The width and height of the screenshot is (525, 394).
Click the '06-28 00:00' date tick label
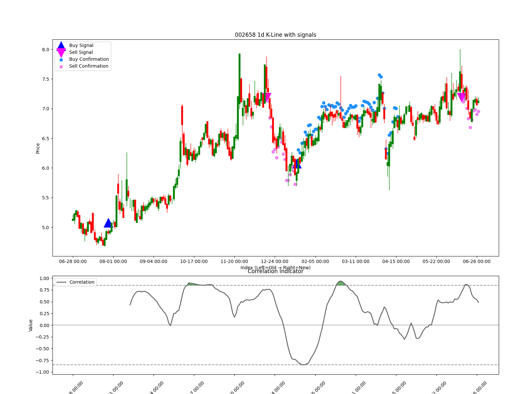coord(73,261)
